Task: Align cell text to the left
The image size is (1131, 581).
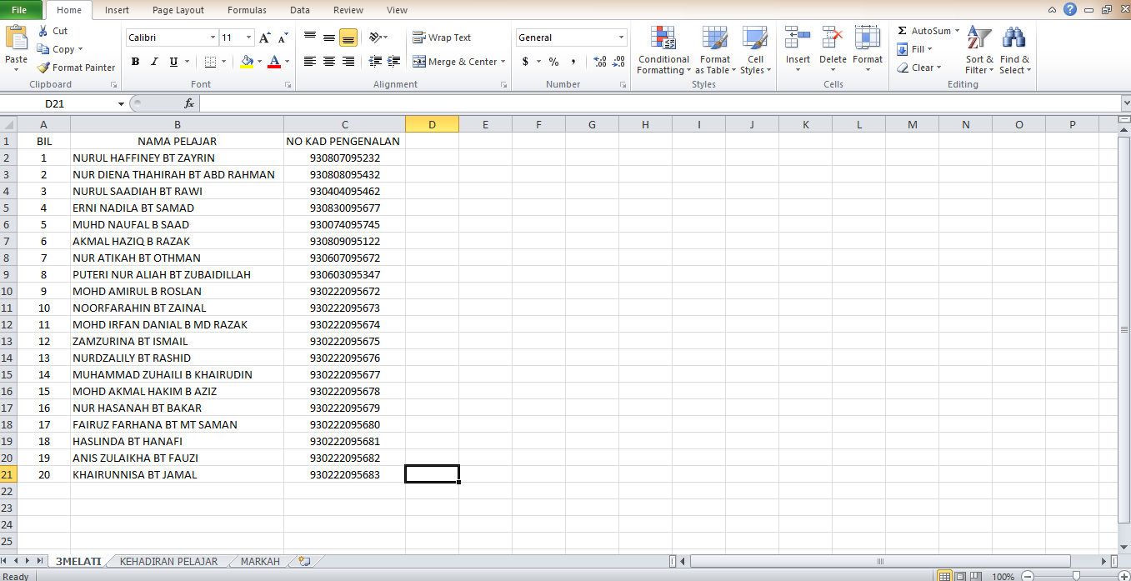Action: click(310, 62)
